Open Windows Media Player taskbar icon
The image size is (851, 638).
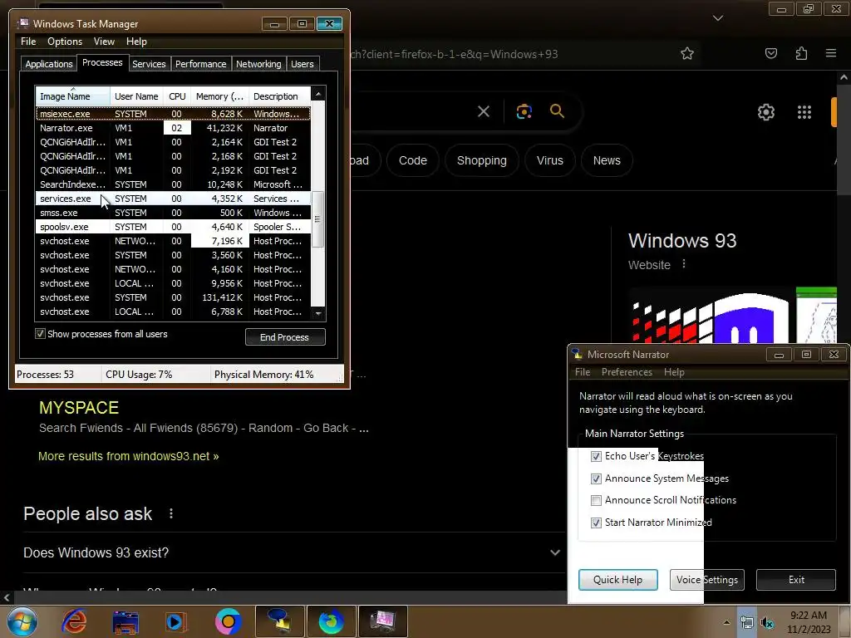point(175,621)
